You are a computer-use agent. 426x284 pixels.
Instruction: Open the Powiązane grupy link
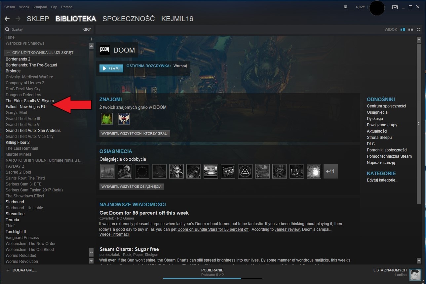pos(382,125)
